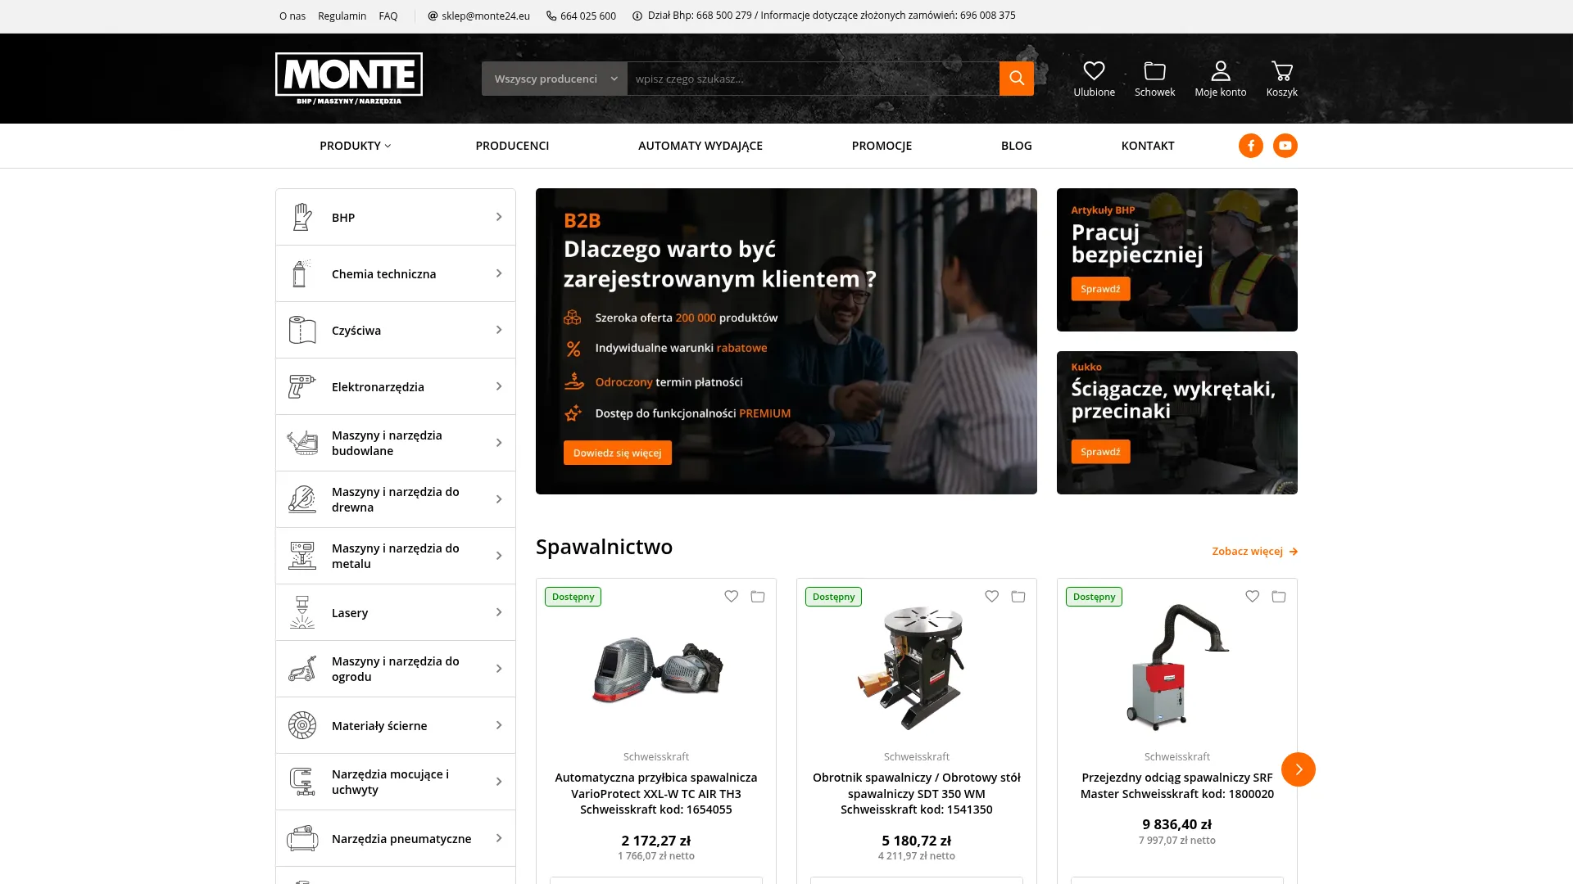Add Przejezdny odciąg to schowek folder
This screenshot has width=1573, height=884.
pos(1279,597)
